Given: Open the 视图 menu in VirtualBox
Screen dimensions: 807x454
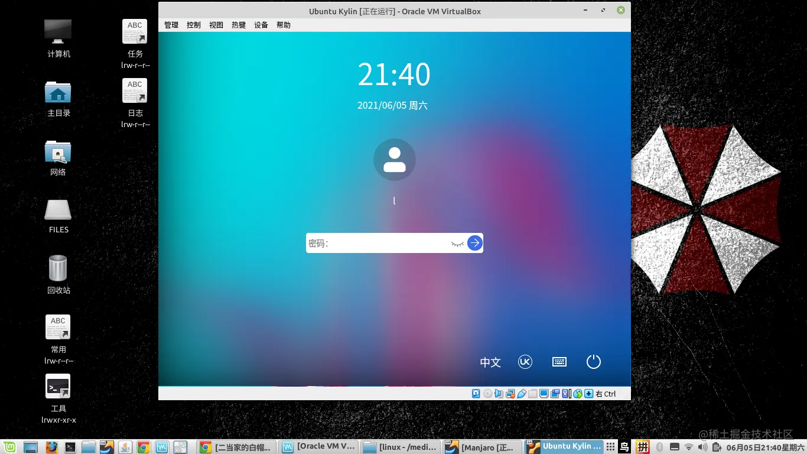Looking at the screenshot, I should [216, 25].
